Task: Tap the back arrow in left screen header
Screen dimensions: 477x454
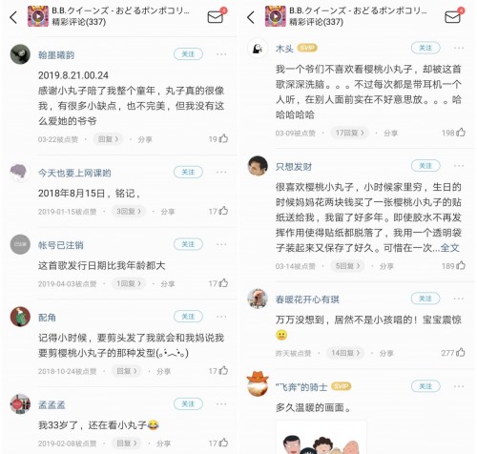Action: click(x=13, y=17)
